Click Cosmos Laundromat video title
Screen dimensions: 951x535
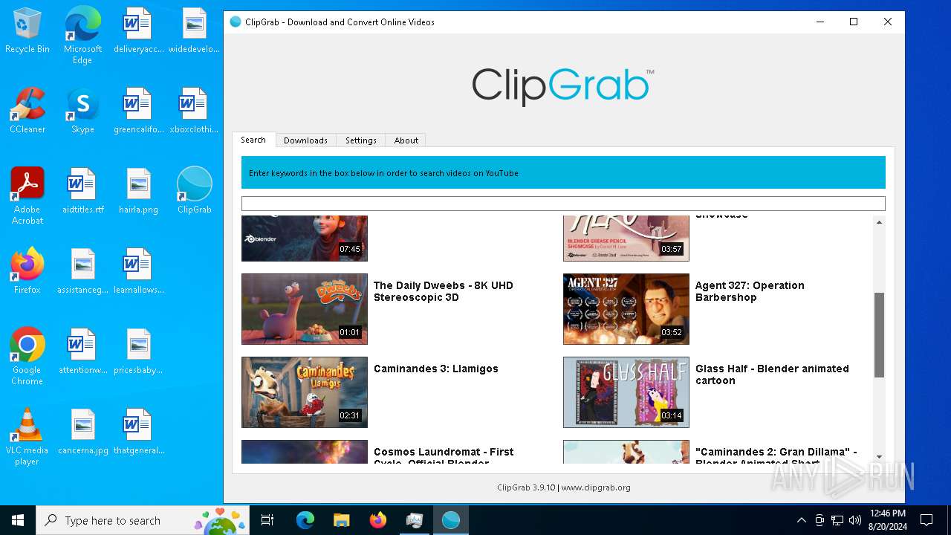click(x=444, y=456)
